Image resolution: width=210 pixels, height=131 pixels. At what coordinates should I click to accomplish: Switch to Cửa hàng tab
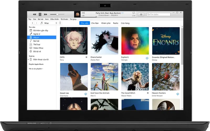point(125,23)
